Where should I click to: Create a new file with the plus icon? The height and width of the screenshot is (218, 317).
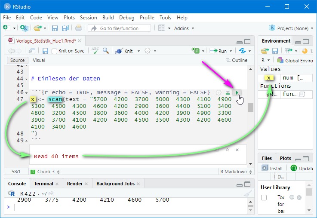[x=6, y=28]
